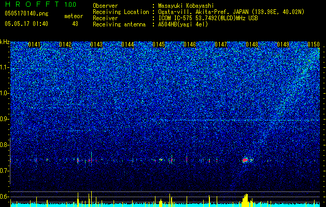Click the 0.8 frequency axis label
Image resolution: width=326 pixels, height=207 pixels.
4,145
